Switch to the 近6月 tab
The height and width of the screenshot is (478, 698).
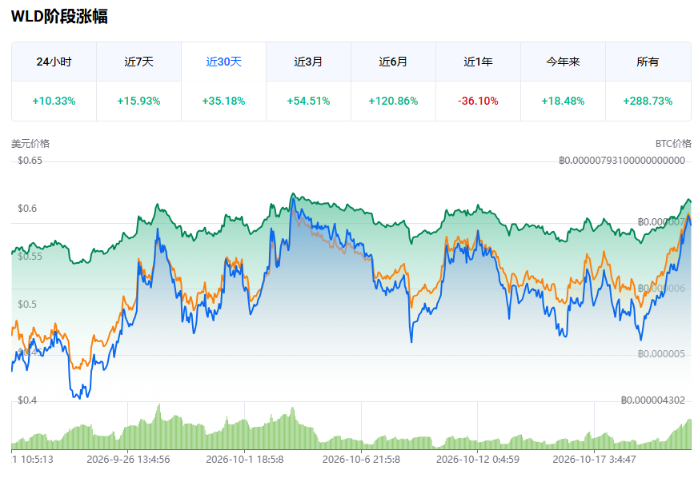pos(393,62)
